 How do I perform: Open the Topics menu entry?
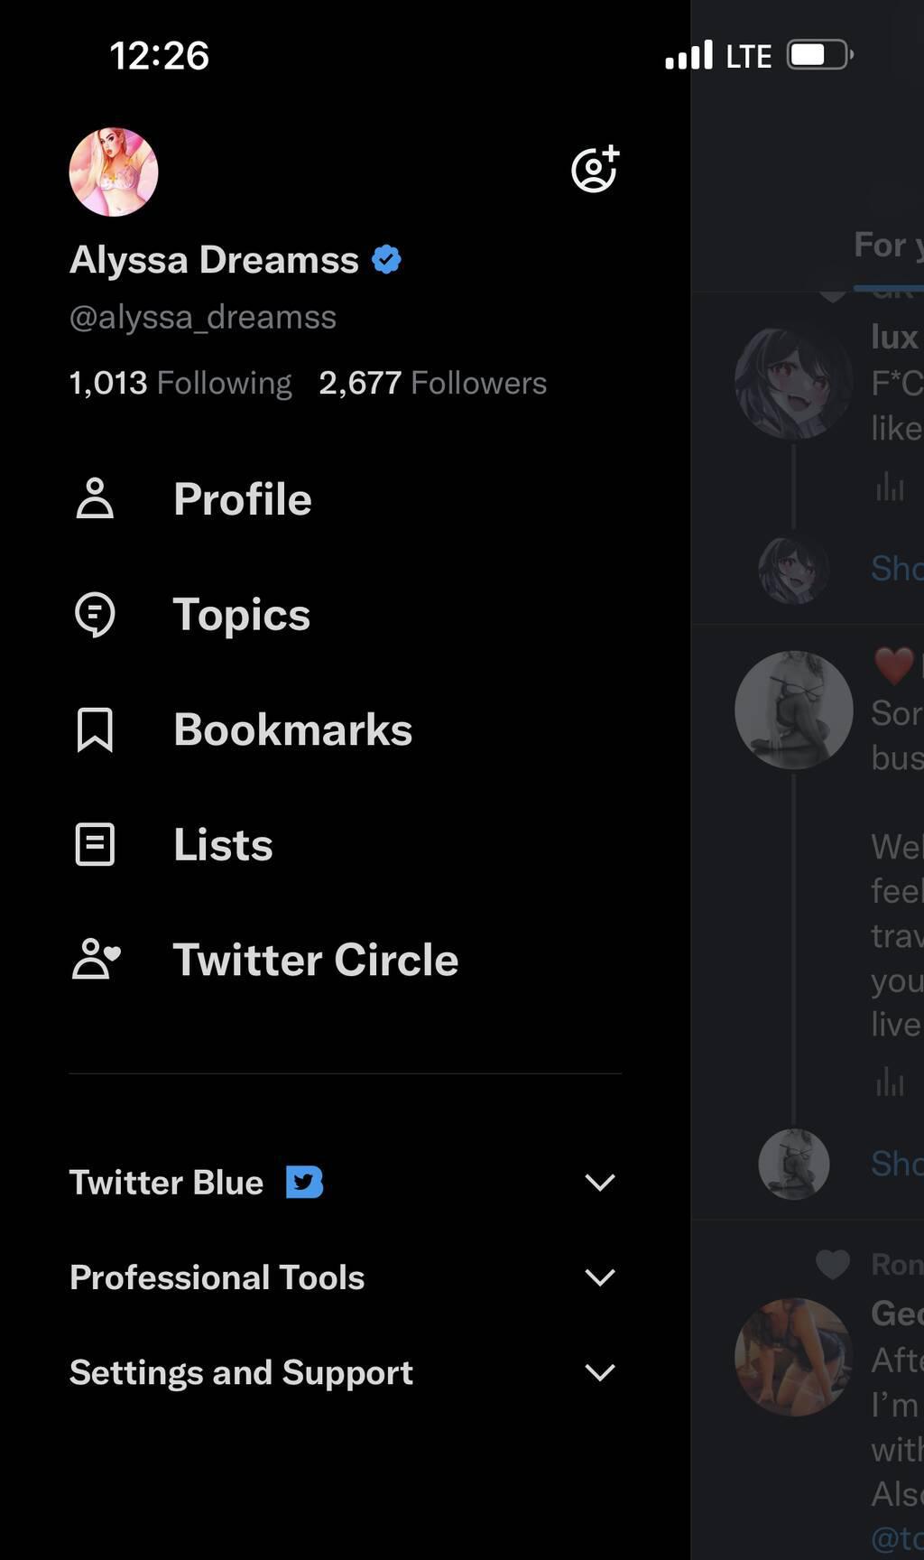[241, 615]
